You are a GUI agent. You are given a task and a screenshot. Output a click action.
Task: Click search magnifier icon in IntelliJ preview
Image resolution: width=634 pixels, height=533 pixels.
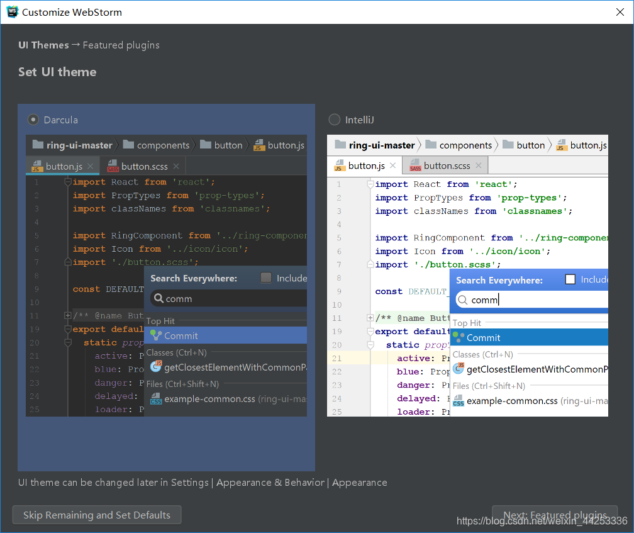point(463,300)
